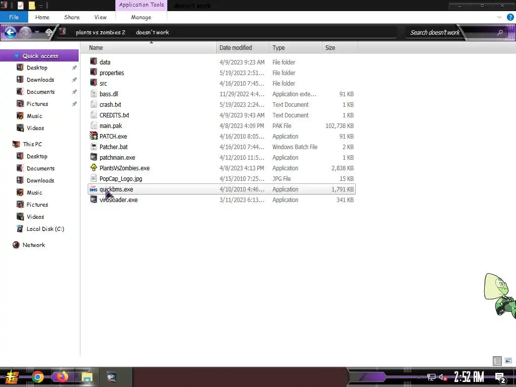516x387 pixels.
Task: Open the properties folder icon
Action: click(x=94, y=73)
